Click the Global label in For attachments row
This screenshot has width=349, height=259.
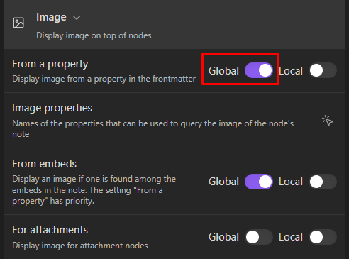pos(223,237)
